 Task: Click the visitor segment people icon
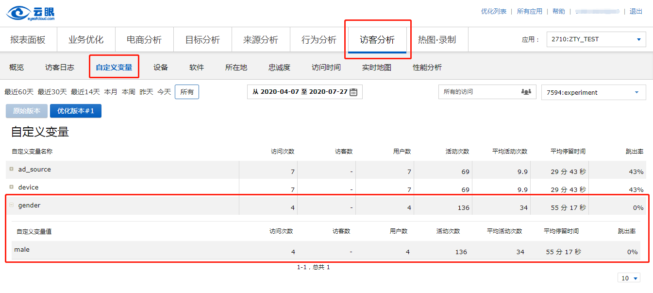click(526, 92)
